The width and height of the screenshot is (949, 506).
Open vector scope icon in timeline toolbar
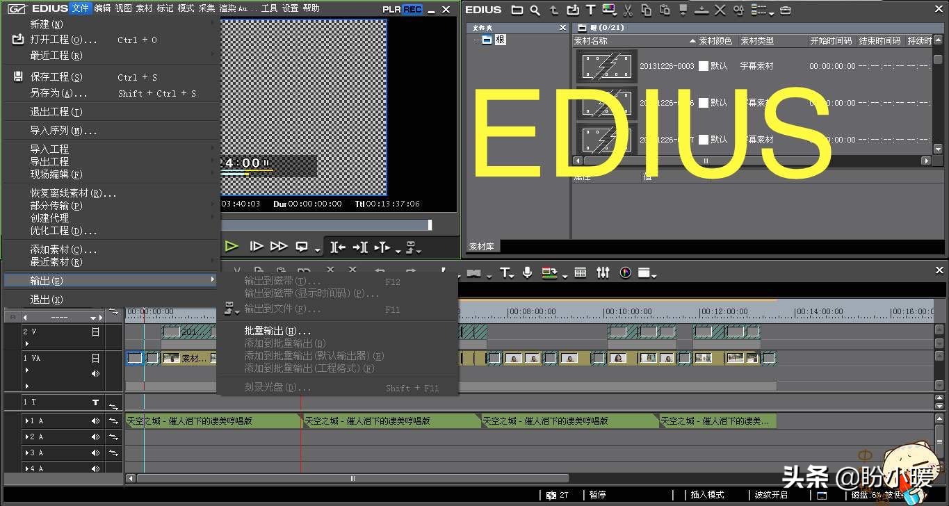(x=625, y=272)
